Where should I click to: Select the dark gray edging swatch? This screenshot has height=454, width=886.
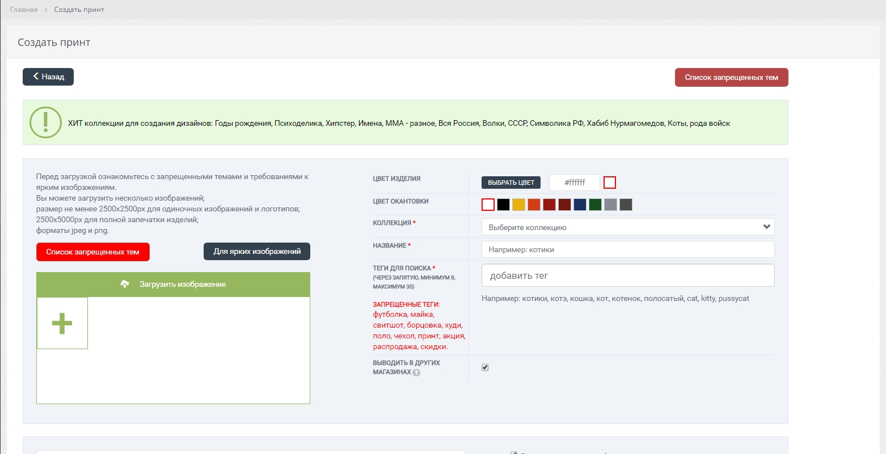(x=626, y=205)
